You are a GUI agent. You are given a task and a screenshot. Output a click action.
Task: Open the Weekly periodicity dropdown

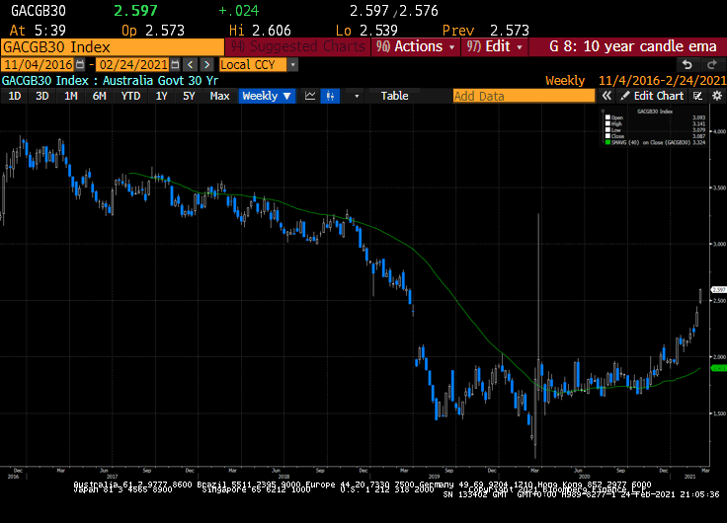click(267, 96)
